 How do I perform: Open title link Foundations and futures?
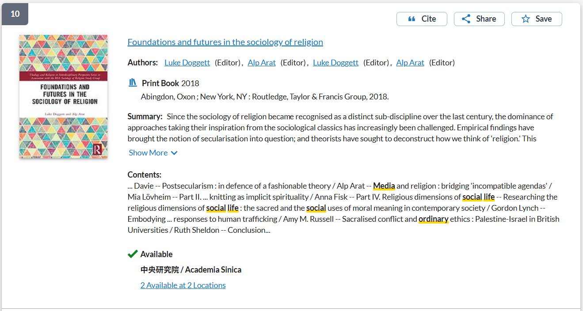[x=225, y=42]
